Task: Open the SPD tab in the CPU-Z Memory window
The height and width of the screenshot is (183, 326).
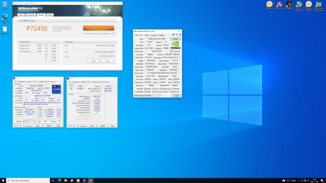Action: (89, 82)
